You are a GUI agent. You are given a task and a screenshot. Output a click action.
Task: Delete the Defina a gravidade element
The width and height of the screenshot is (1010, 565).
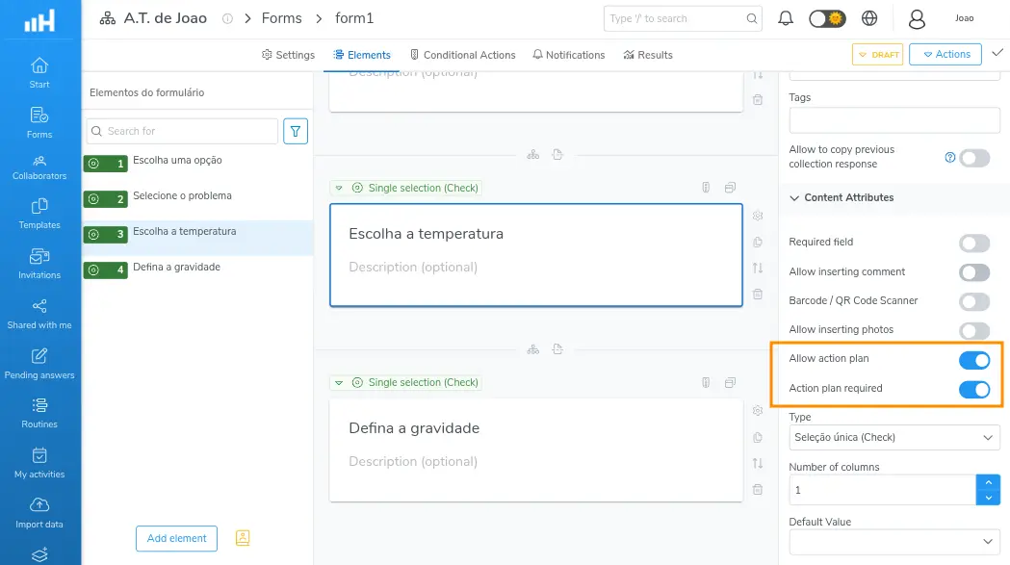(758, 490)
